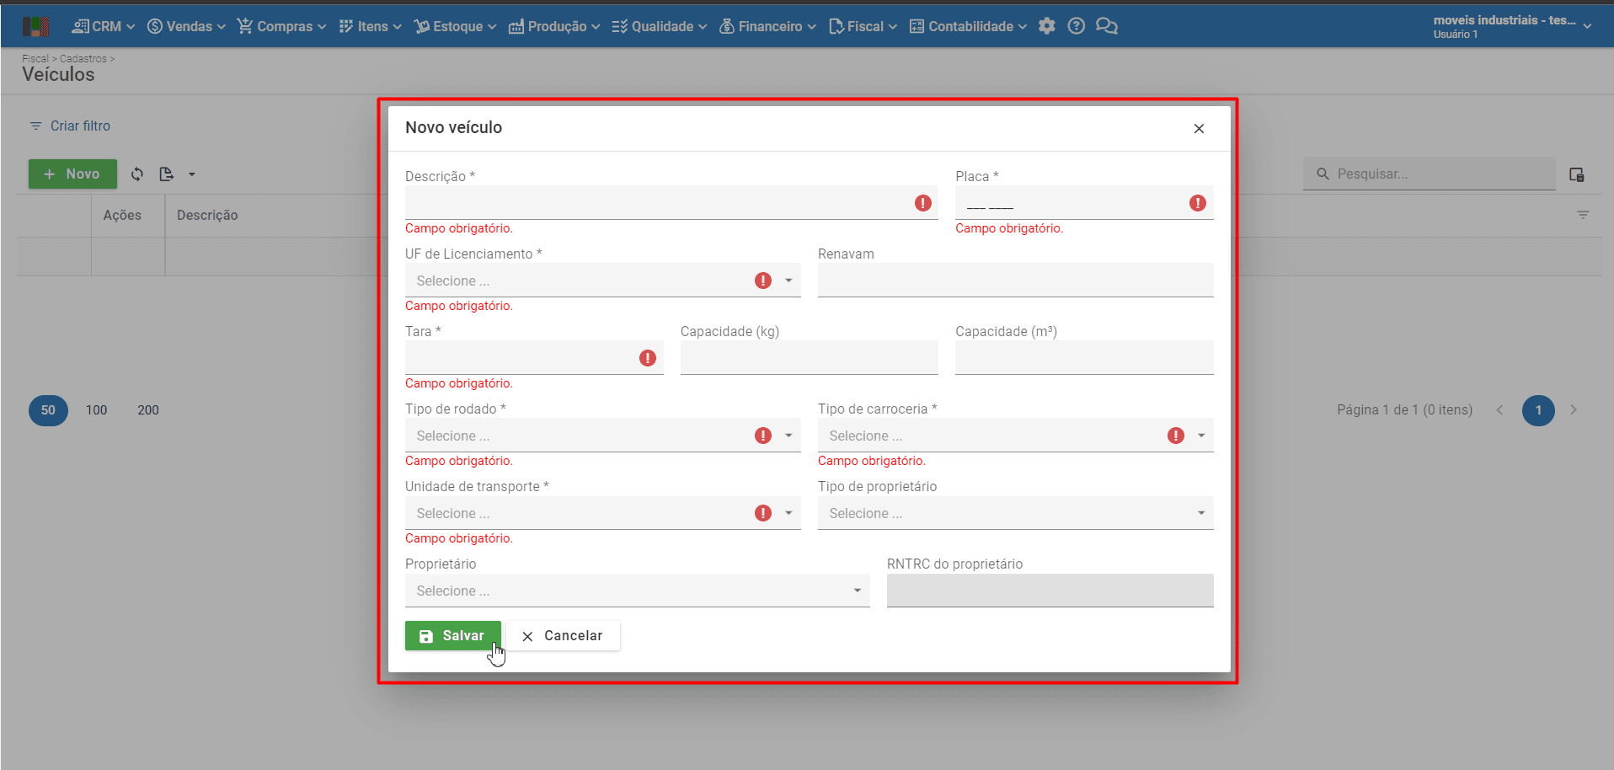Open the Qualidade menu
Screen dimensions: 1614x770
tap(660, 26)
